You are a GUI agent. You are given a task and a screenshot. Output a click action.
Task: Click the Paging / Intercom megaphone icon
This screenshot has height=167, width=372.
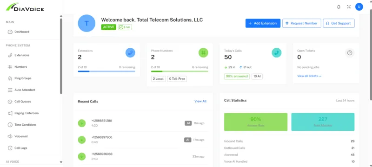[x=10, y=113]
